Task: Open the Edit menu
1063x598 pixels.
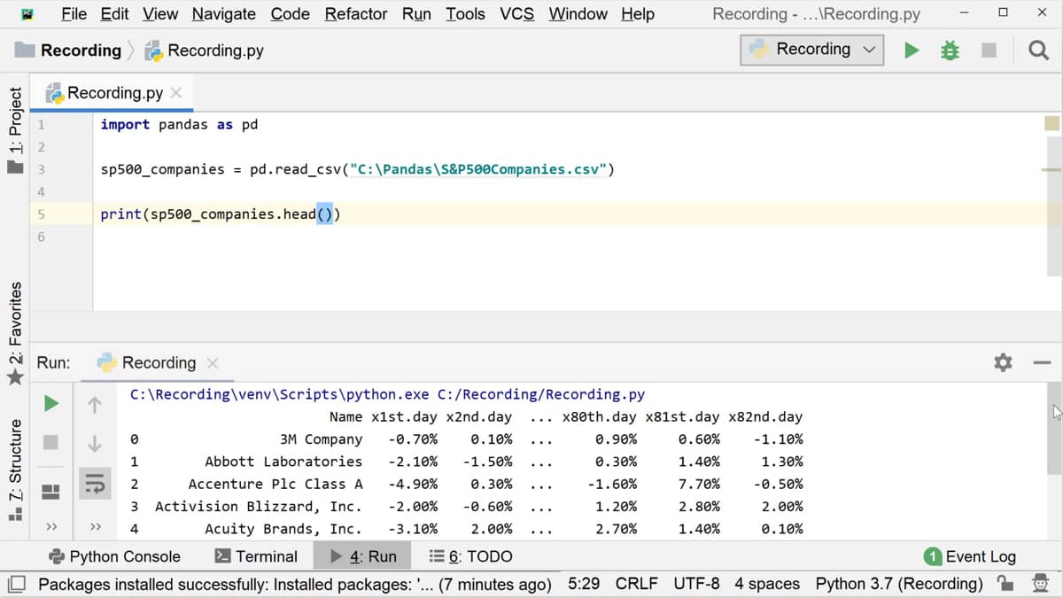Action: [x=114, y=14]
